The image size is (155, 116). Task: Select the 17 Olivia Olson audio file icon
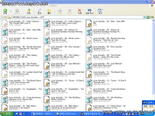pos(89,108)
